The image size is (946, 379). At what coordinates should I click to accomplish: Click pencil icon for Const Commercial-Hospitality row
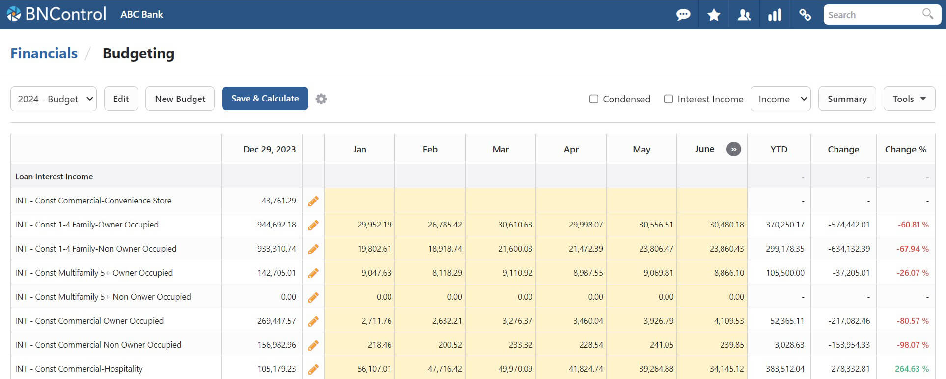point(313,369)
